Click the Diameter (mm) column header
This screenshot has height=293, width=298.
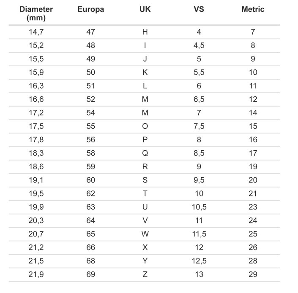(x=36, y=14)
